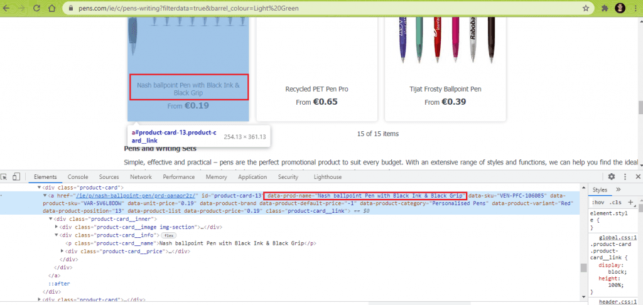
Task: Click the display: block style declaration
Action: click(x=613, y=268)
